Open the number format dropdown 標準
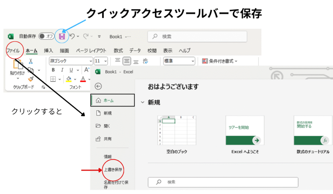Screen dimensions: 333x194 tap(179, 61)
